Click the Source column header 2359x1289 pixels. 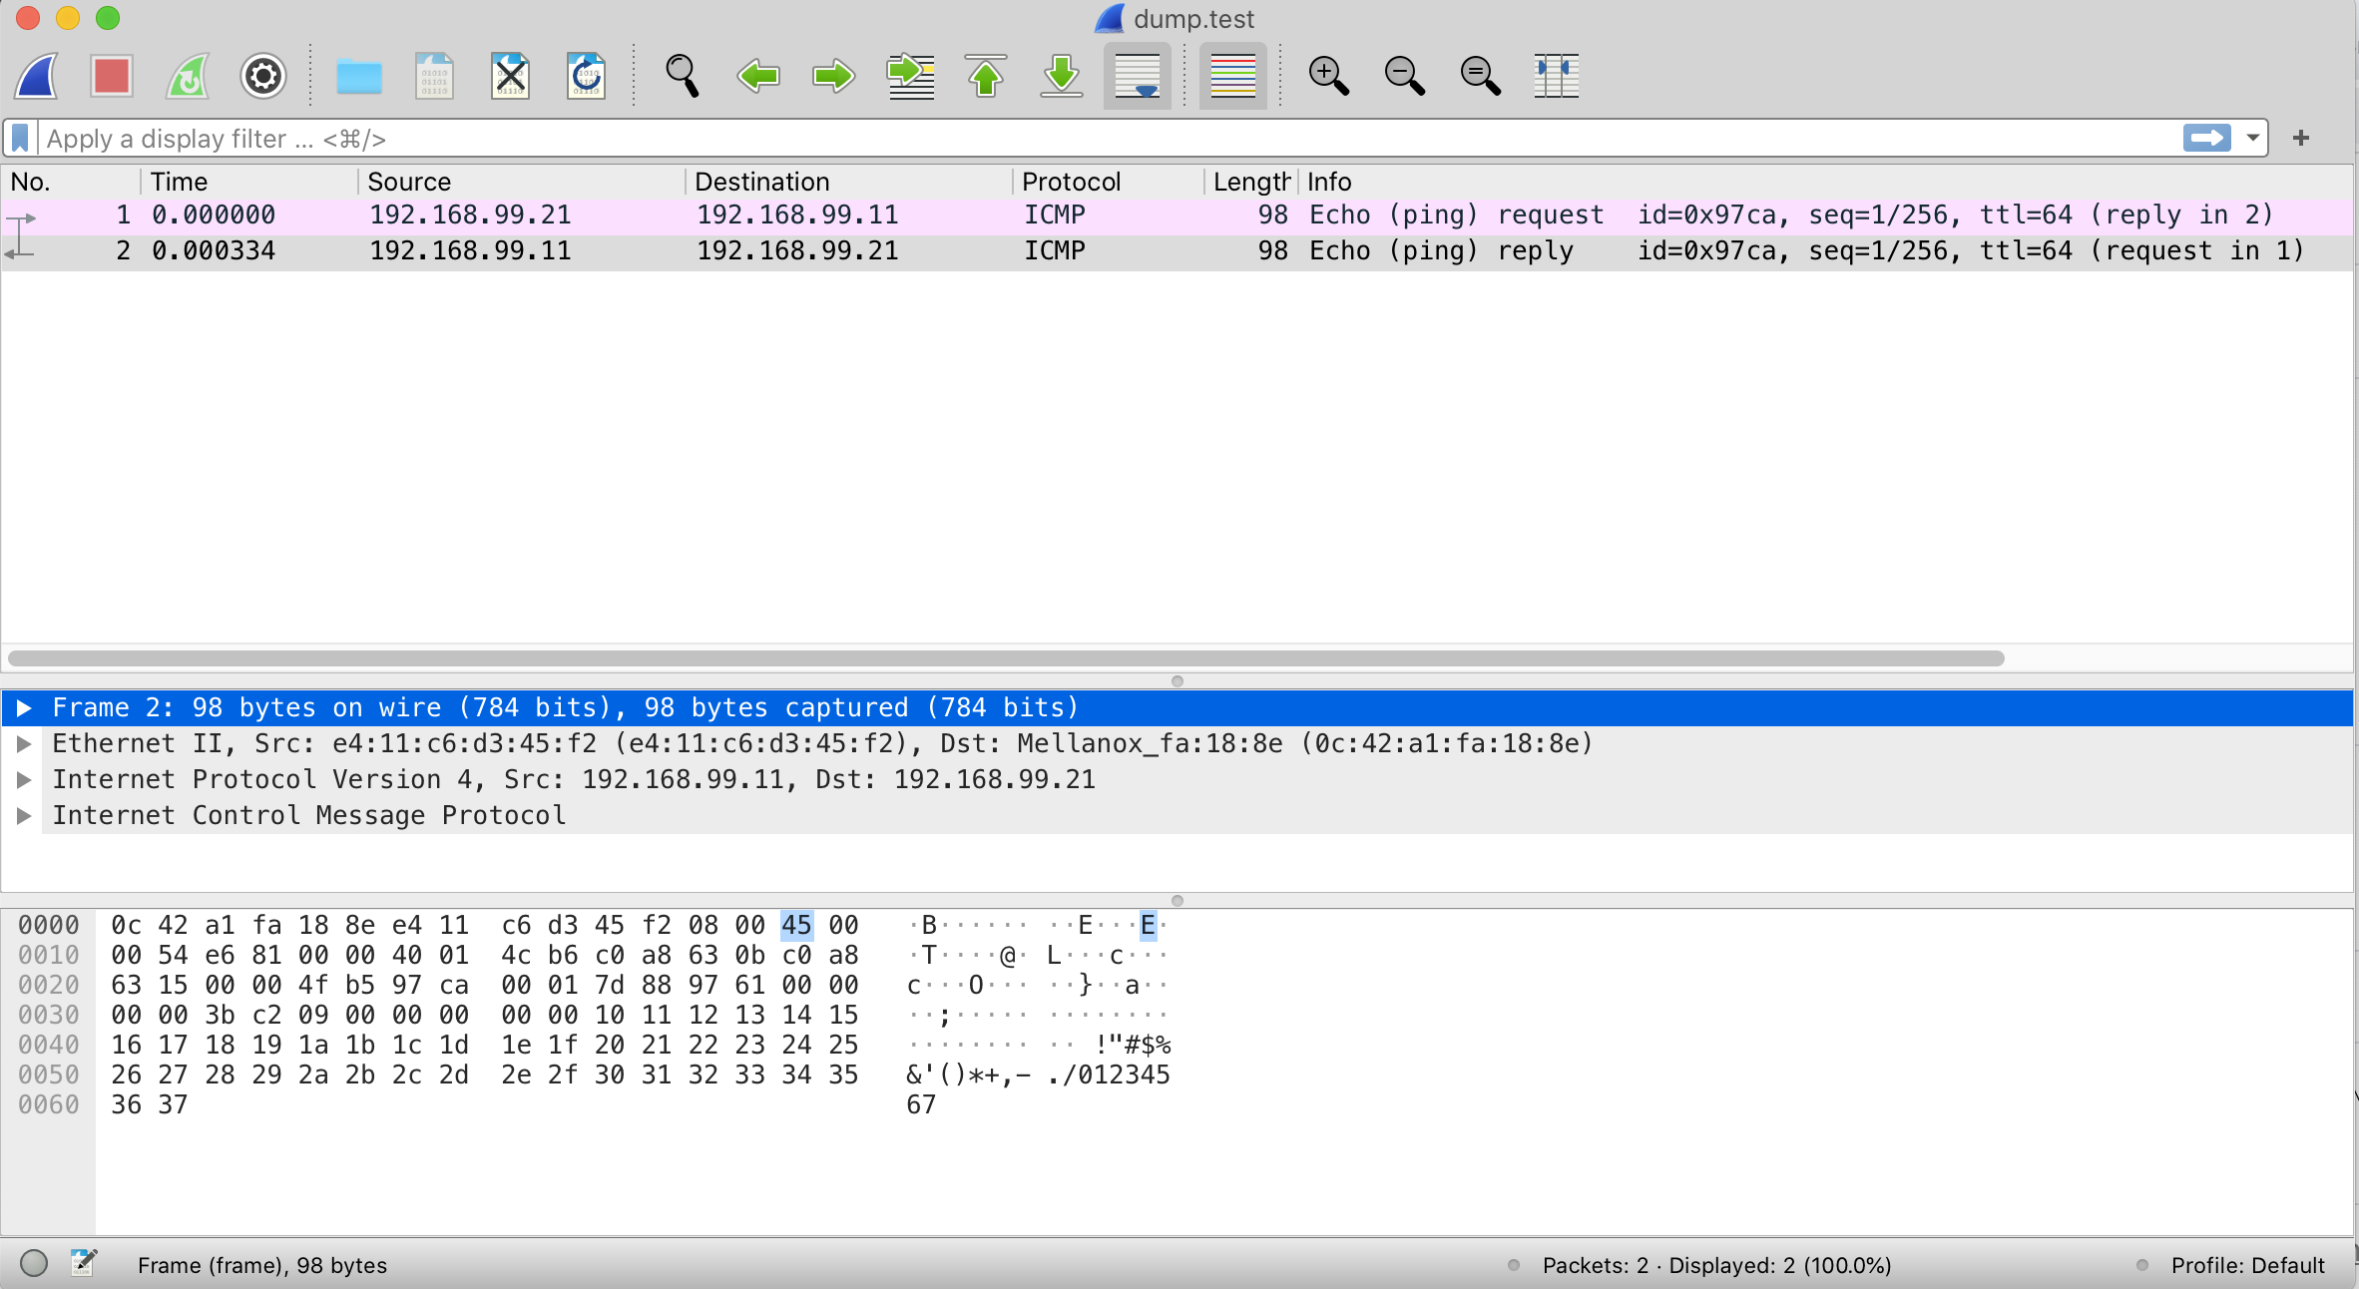pyautogui.click(x=409, y=182)
